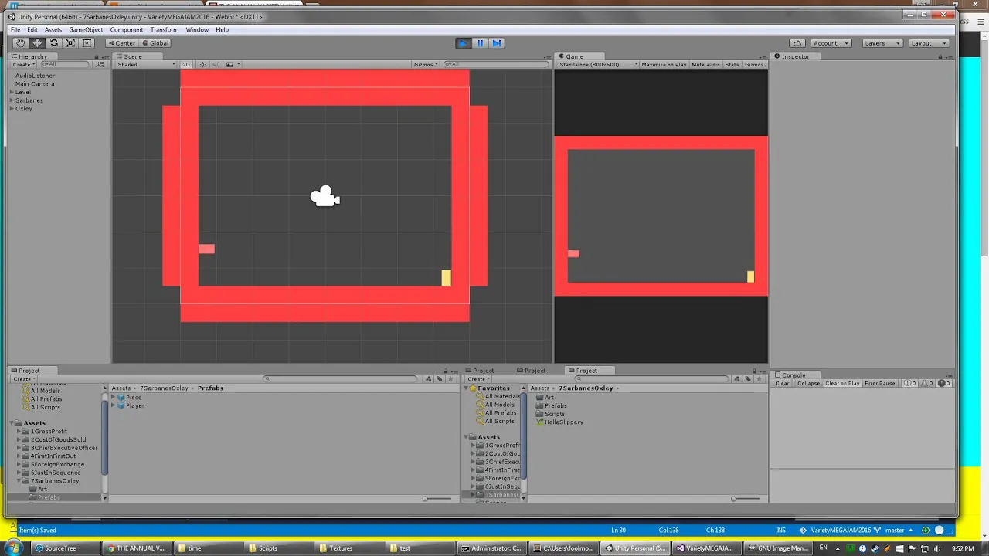Select 1GrossProfit folder in left Project tree
The image size is (989, 556).
click(49, 432)
